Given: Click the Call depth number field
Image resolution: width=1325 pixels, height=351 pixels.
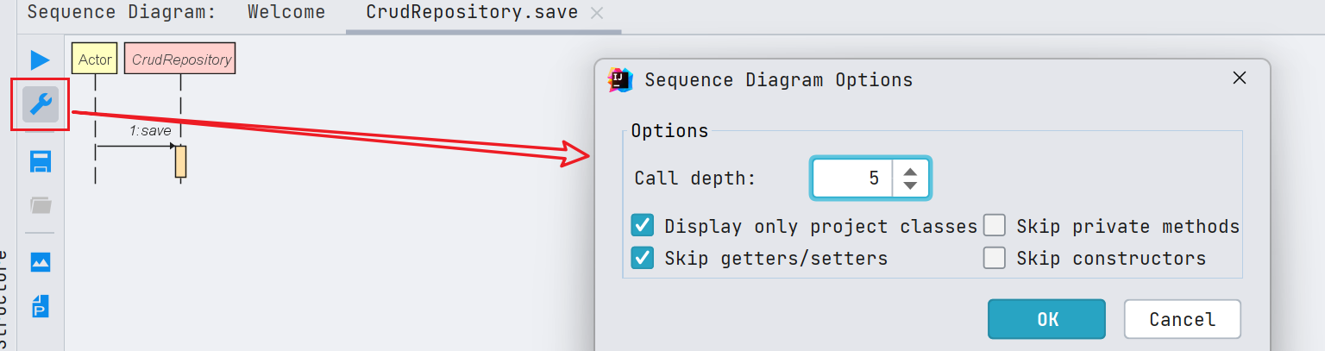Looking at the screenshot, I should click(x=852, y=179).
